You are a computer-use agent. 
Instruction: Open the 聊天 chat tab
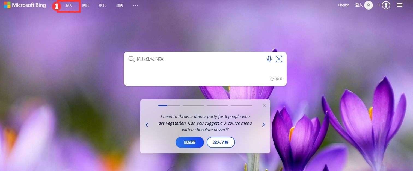coord(69,5)
